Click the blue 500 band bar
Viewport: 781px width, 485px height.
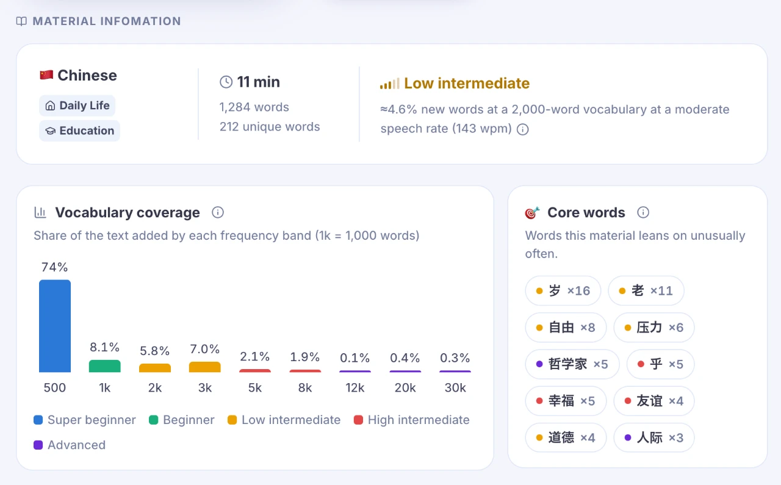(55, 326)
